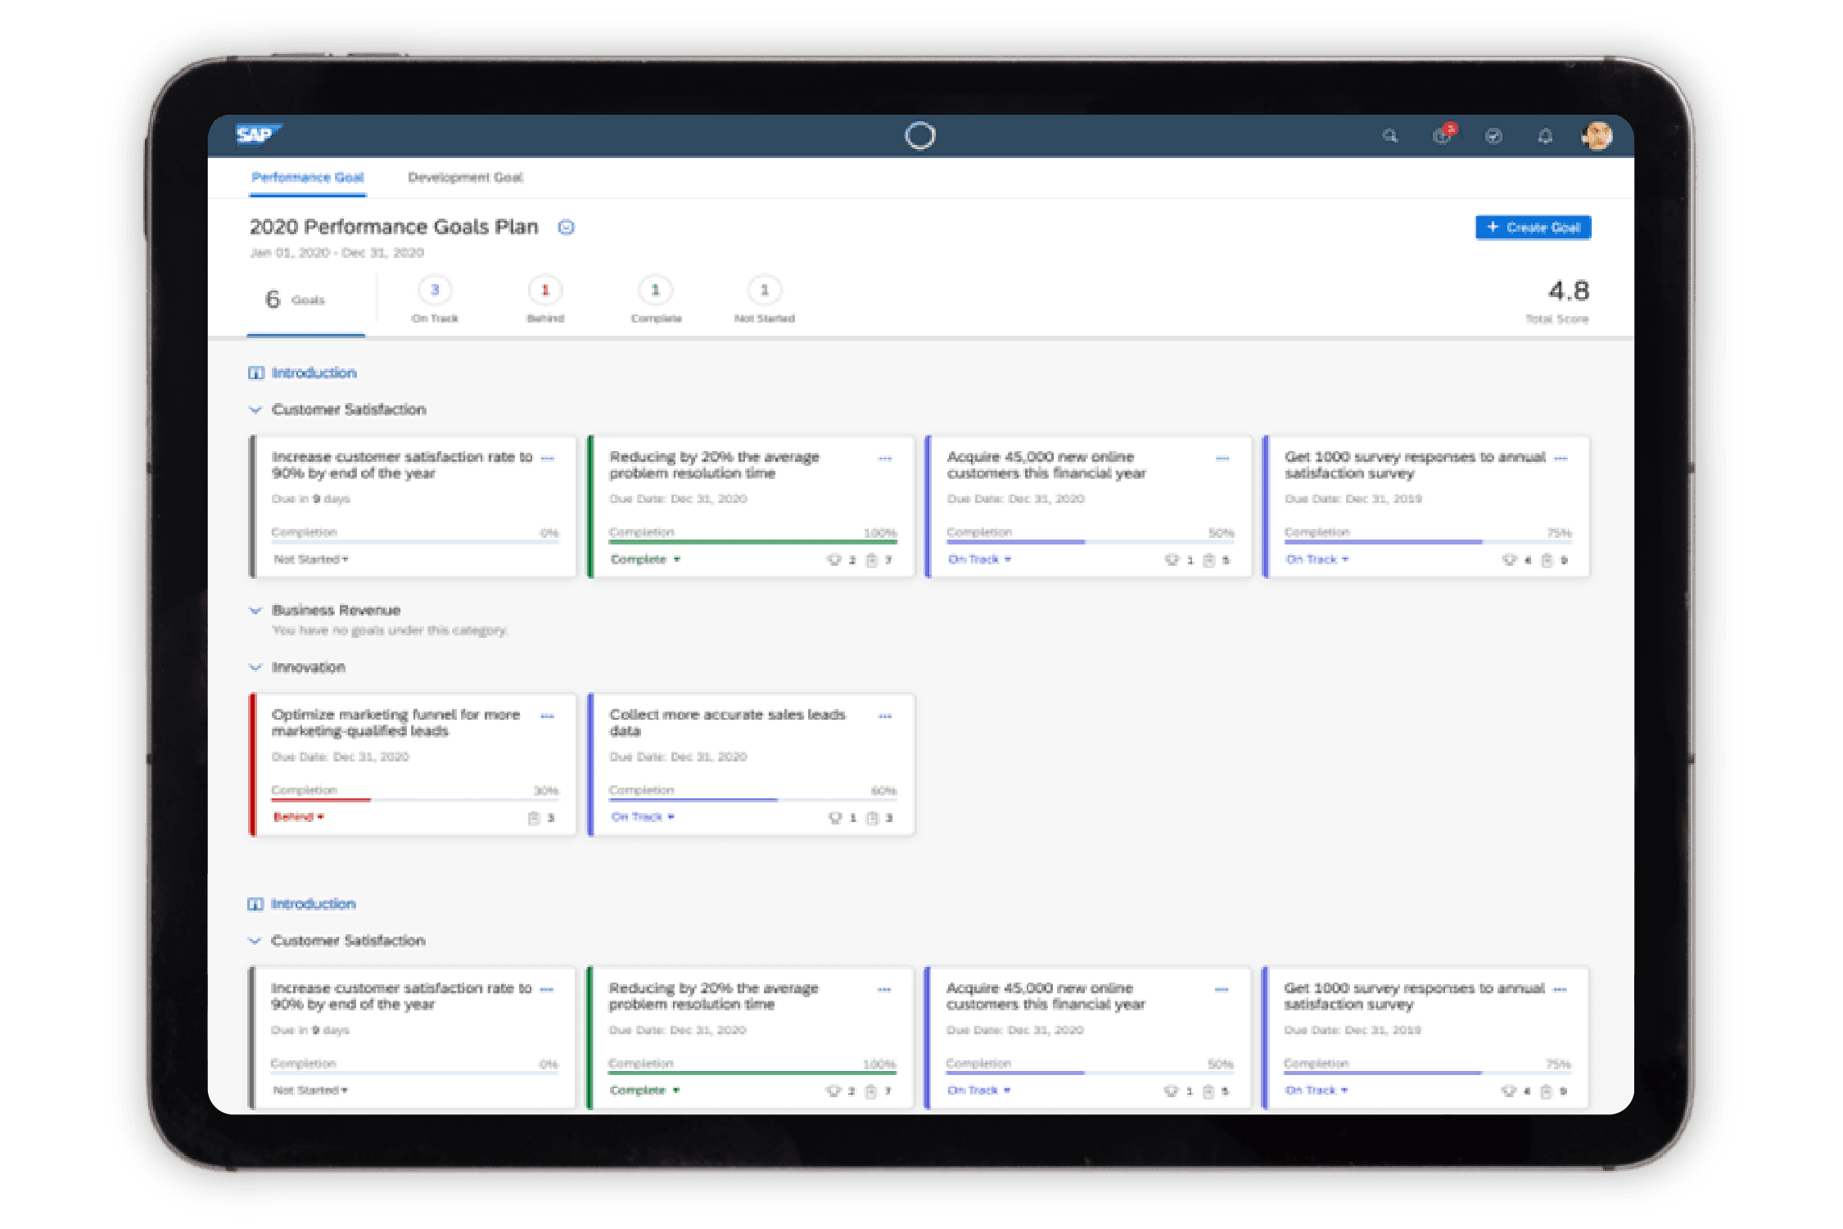This screenshot has width=1843, height=1229.
Task: Click icon next to 2020 Performance Goals Plan title
Action: point(566,228)
